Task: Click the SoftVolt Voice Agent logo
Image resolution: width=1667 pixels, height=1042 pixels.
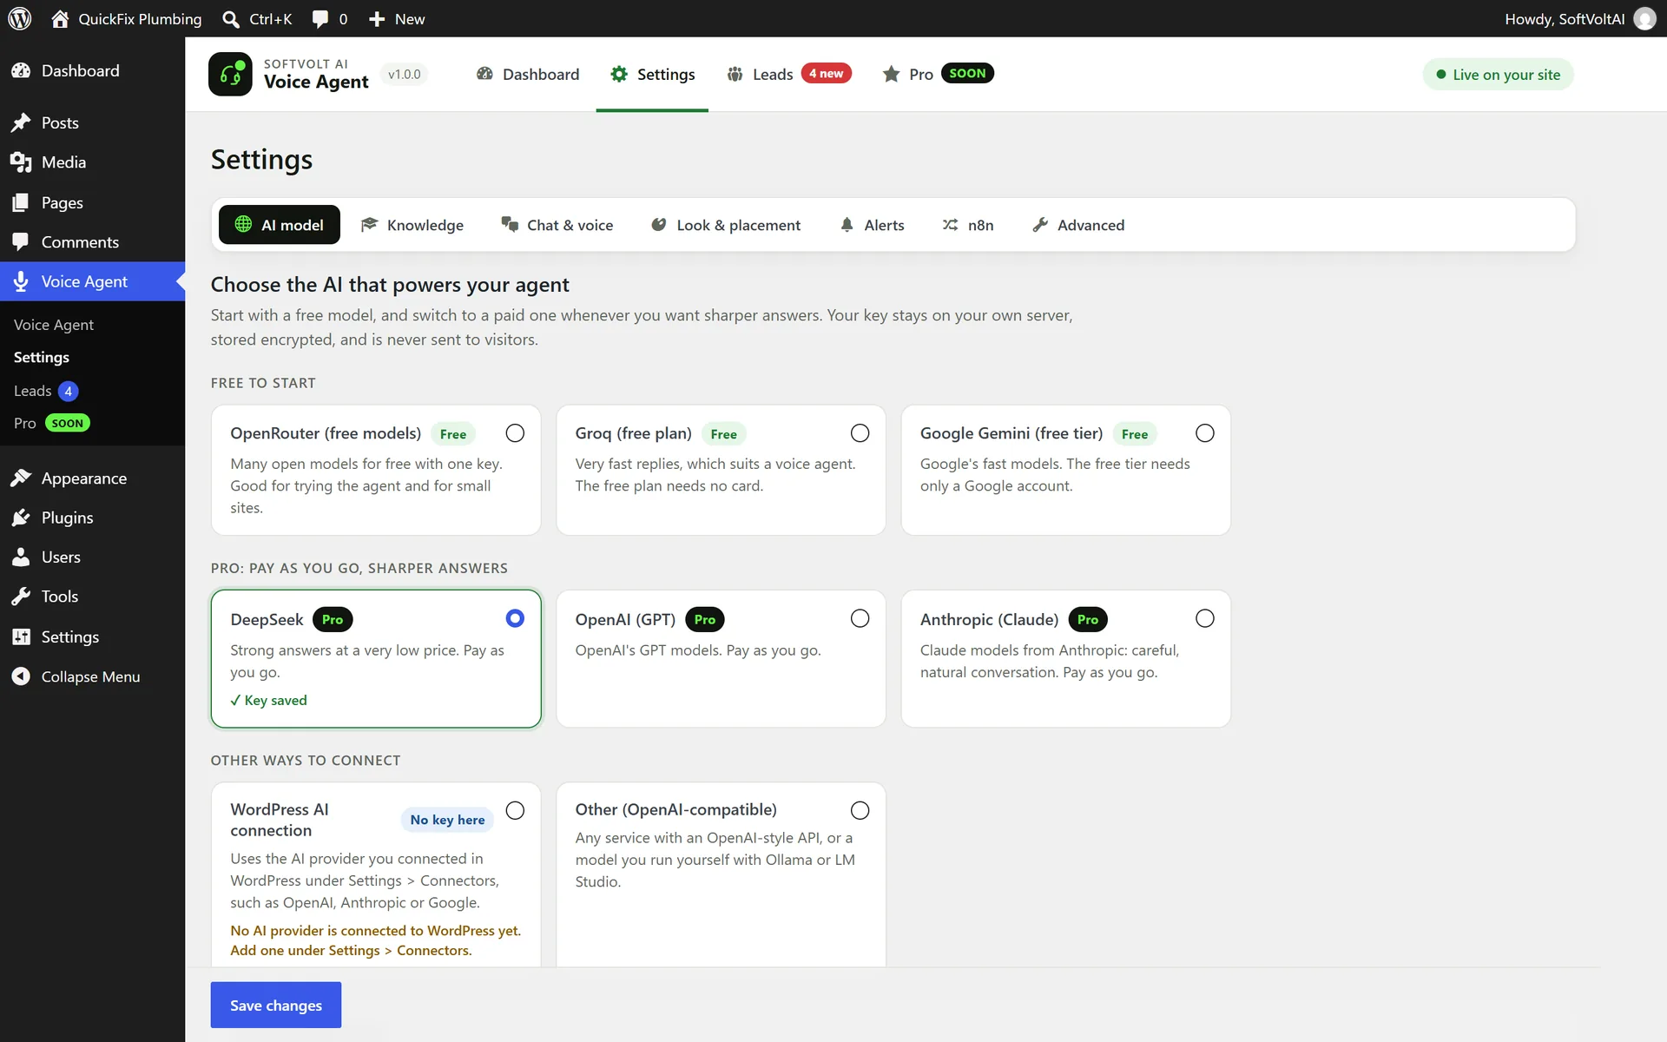Action: point(230,74)
